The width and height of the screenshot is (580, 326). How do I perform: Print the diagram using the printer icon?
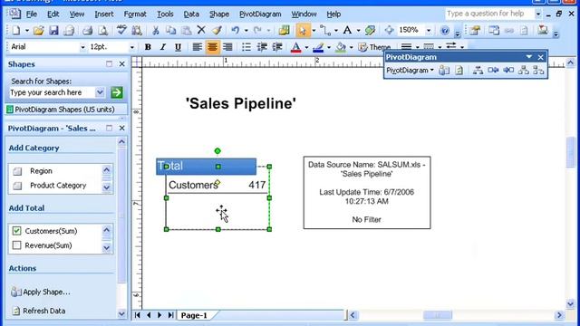point(88,30)
